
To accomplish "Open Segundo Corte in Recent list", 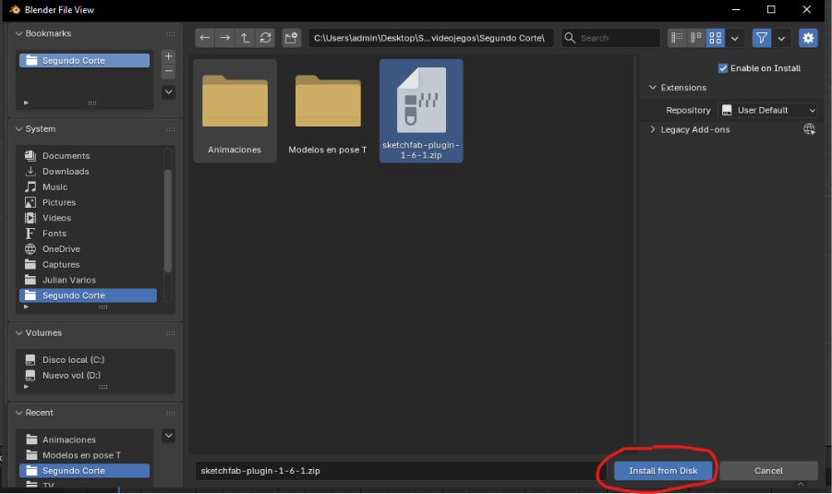I will 84,471.
